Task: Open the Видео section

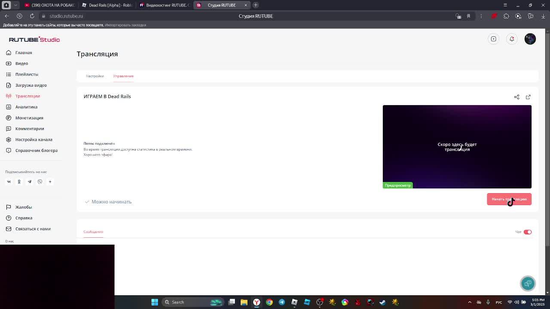Action: [18, 64]
